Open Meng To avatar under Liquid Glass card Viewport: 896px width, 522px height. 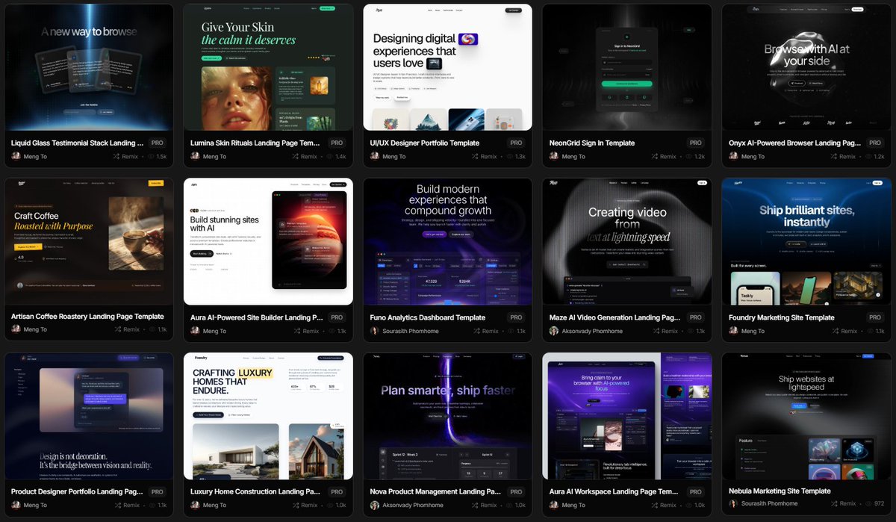16,157
